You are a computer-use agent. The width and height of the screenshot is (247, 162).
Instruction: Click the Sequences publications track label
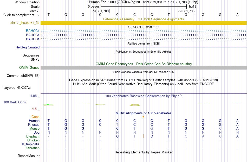(x=31, y=55)
